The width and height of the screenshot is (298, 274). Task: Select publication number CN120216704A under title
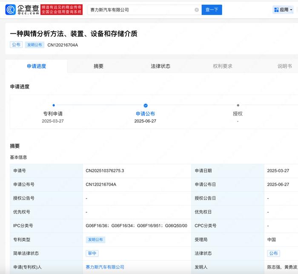click(63, 45)
